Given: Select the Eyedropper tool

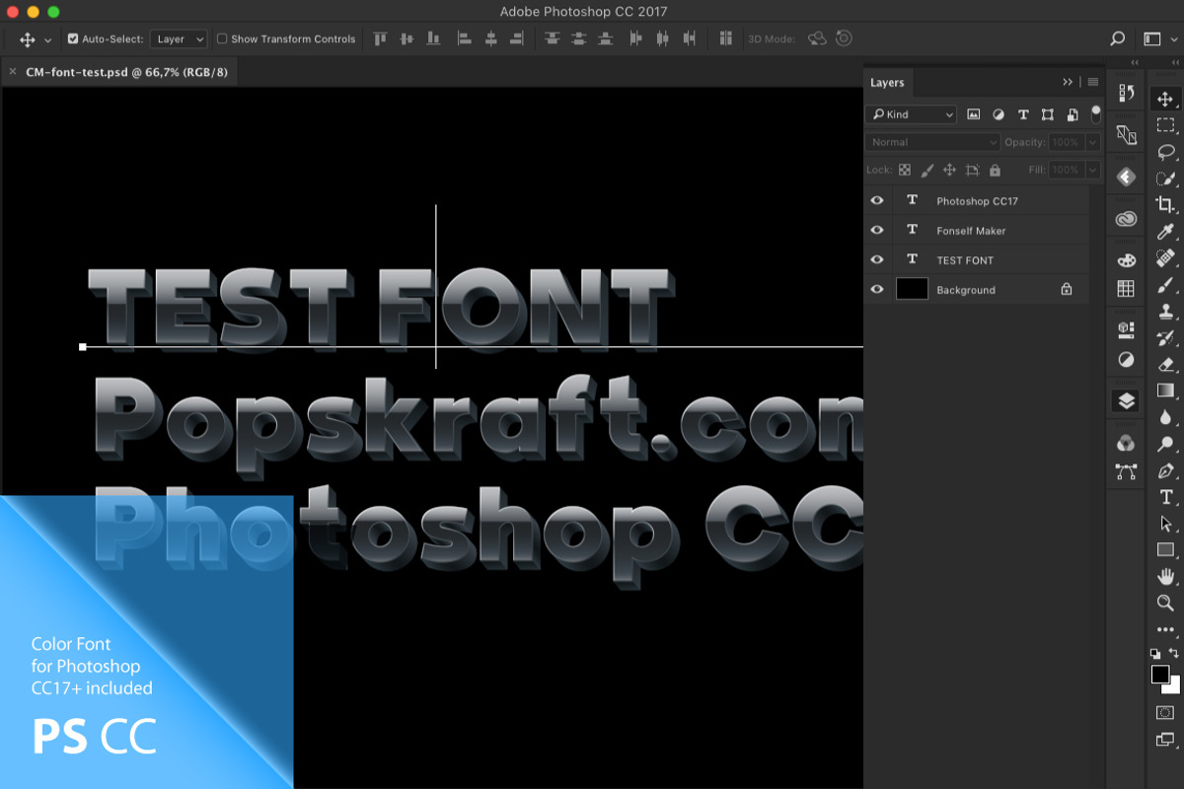Looking at the screenshot, I should tap(1165, 232).
